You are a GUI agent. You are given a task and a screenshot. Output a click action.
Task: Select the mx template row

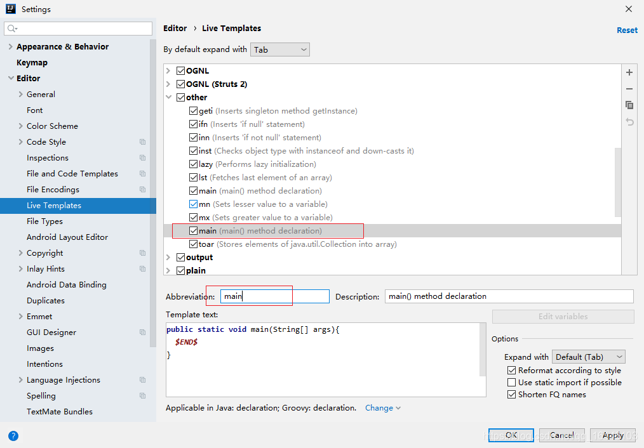click(x=392, y=218)
